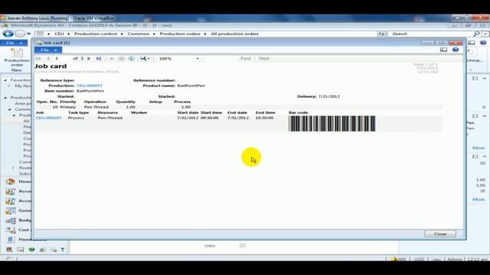
Task: Open the first Accounts module icon
Action: click(10, 191)
